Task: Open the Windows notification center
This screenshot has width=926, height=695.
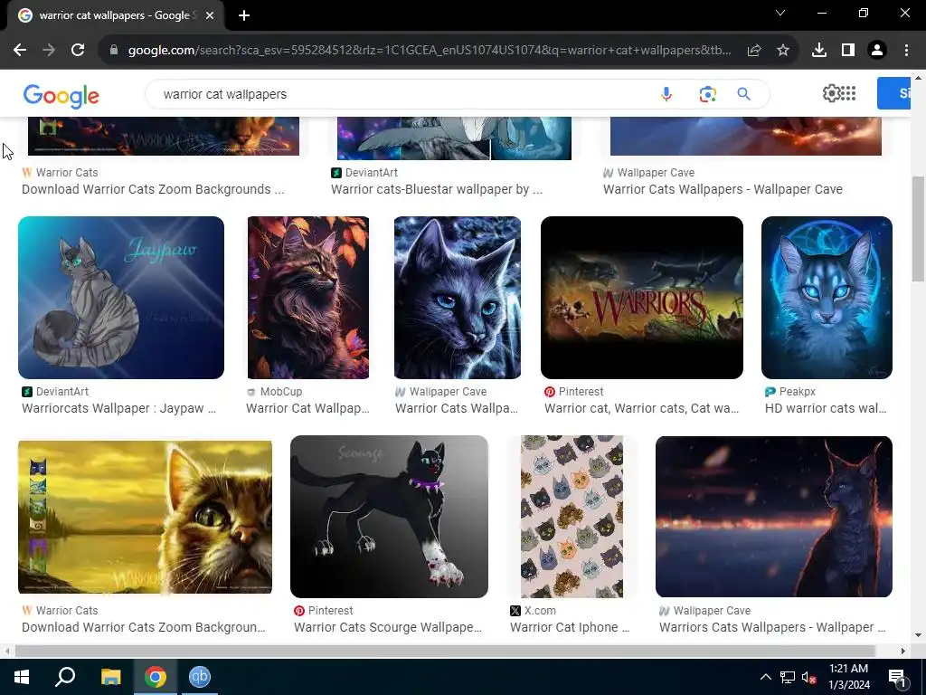Action: (897, 677)
